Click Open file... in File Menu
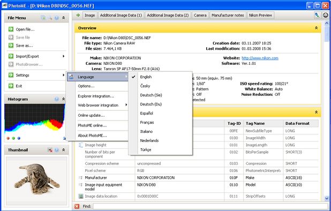Viewport: 331px width, 211px height. pyautogui.click(x=25, y=29)
